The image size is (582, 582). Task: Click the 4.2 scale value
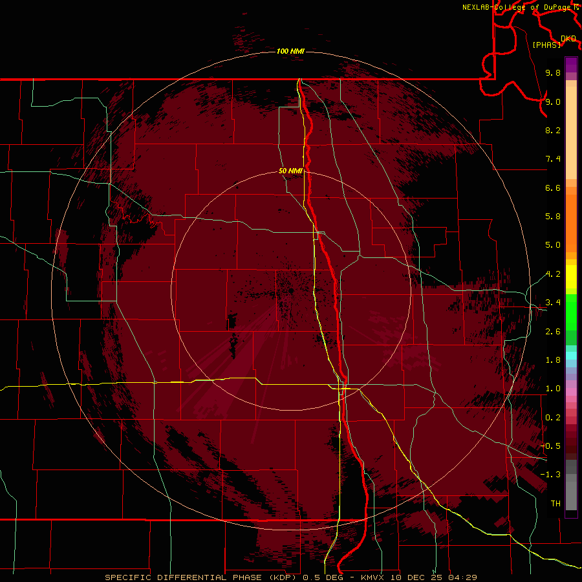pyautogui.click(x=553, y=274)
